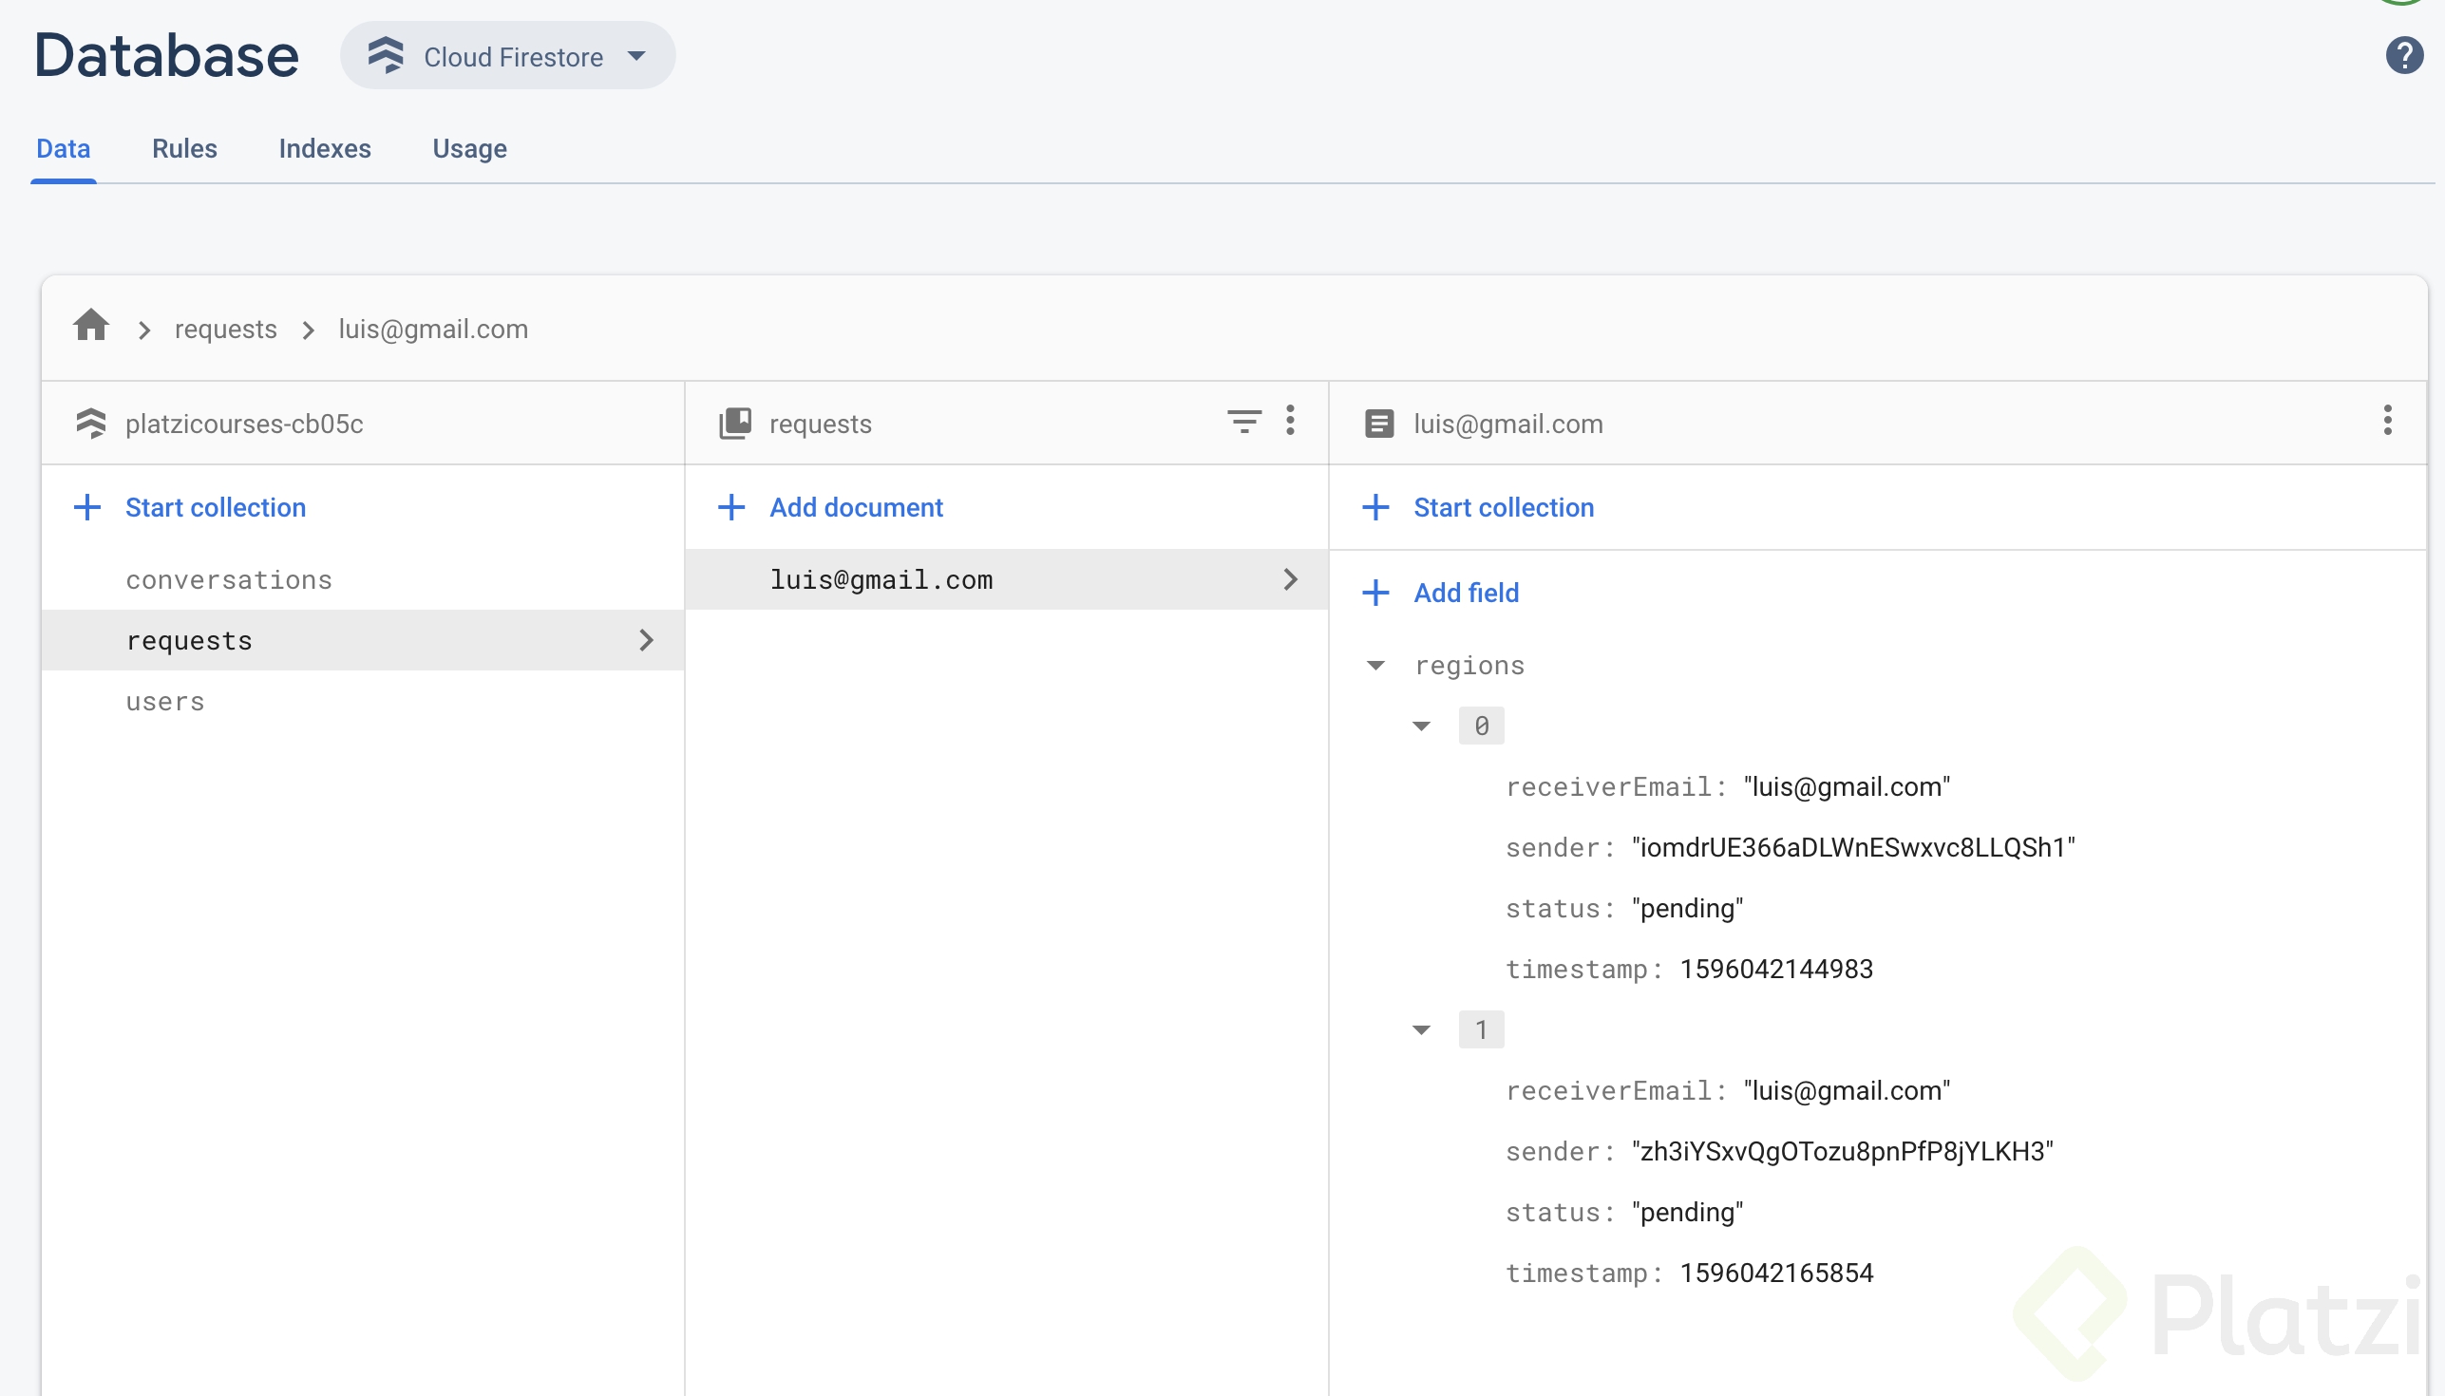
Task: Start collection under luis@gmail.com document
Action: click(1503, 507)
